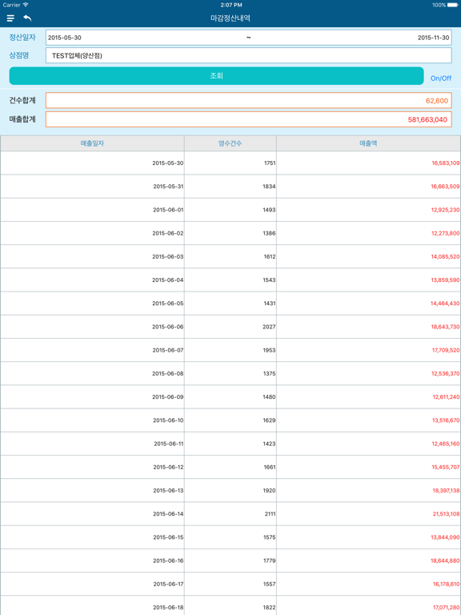Screen dimensions: 461x615
Task: Select row dated 2015-05-31
Action: (x=230, y=187)
